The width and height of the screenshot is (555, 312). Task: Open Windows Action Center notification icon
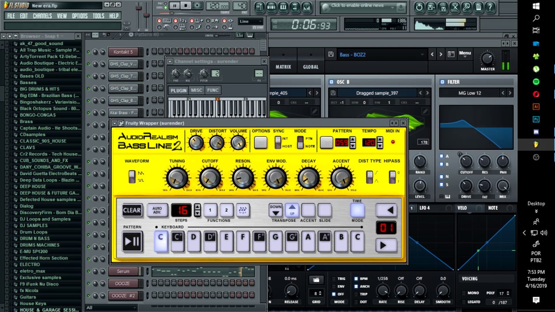click(x=536, y=300)
